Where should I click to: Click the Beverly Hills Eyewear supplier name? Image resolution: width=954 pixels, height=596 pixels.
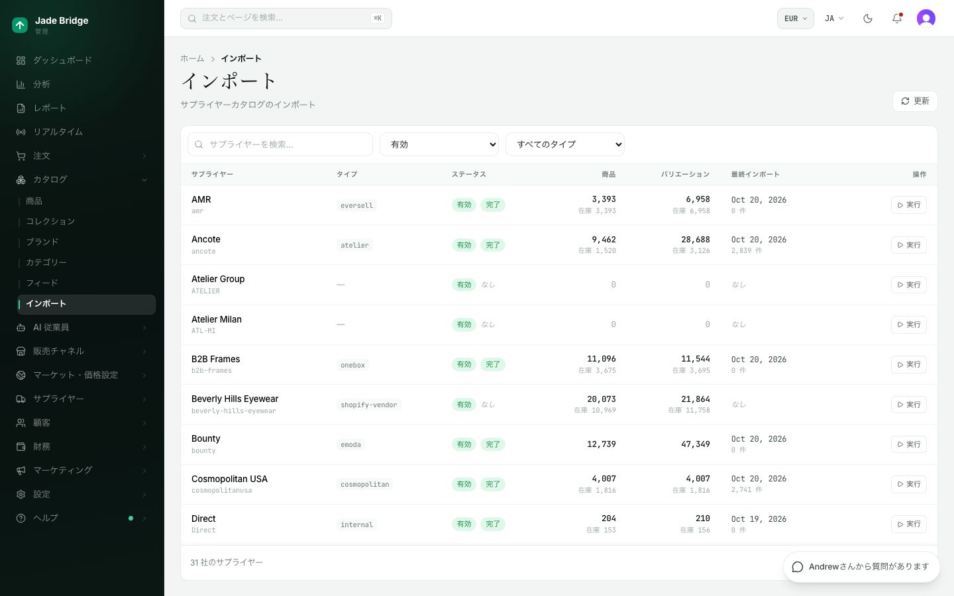(x=235, y=399)
